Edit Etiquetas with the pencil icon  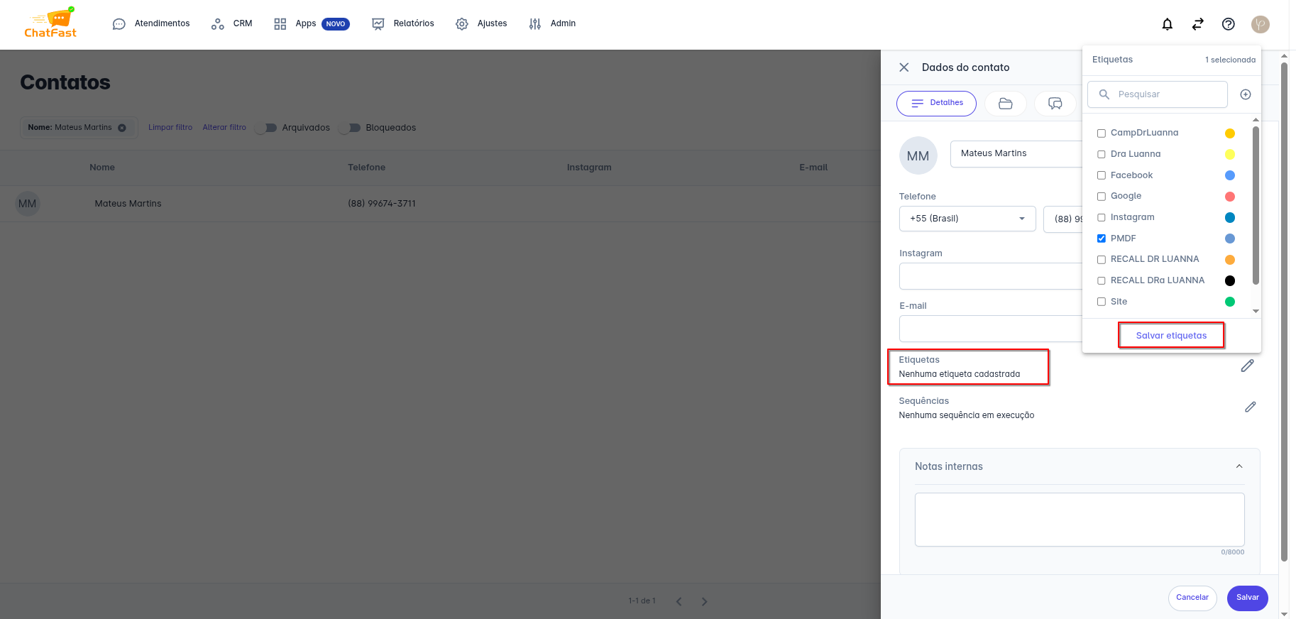point(1247,366)
